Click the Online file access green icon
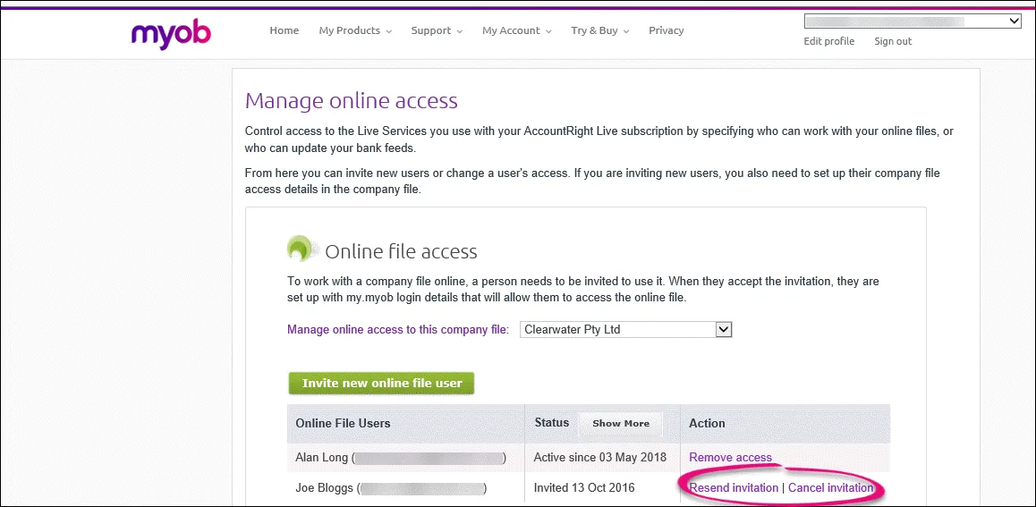Image resolution: width=1036 pixels, height=507 pixels. pyautogui.click(x=301, y=249)
